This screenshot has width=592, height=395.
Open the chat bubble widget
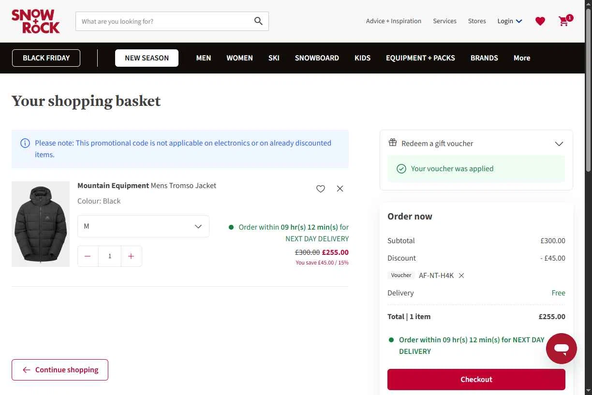562,349
